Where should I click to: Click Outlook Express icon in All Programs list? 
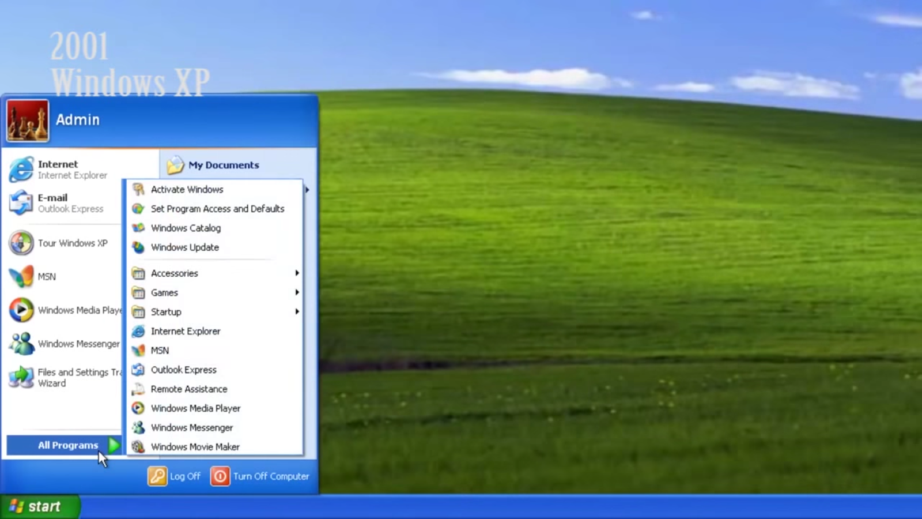click(138, 370)
